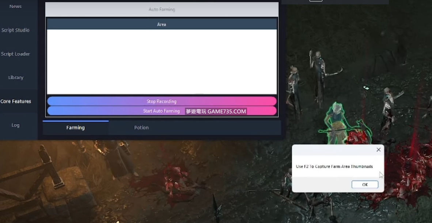Select Core Features in sidebar

(16, 101)
